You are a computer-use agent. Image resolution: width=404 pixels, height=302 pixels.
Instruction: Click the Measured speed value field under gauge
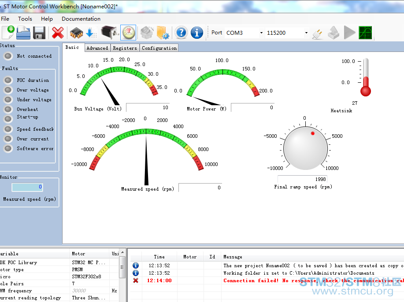(x=200, y=188)
